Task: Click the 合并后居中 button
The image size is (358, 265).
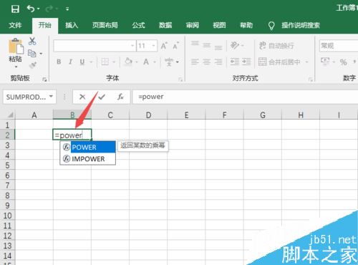Action: (279, 62)
